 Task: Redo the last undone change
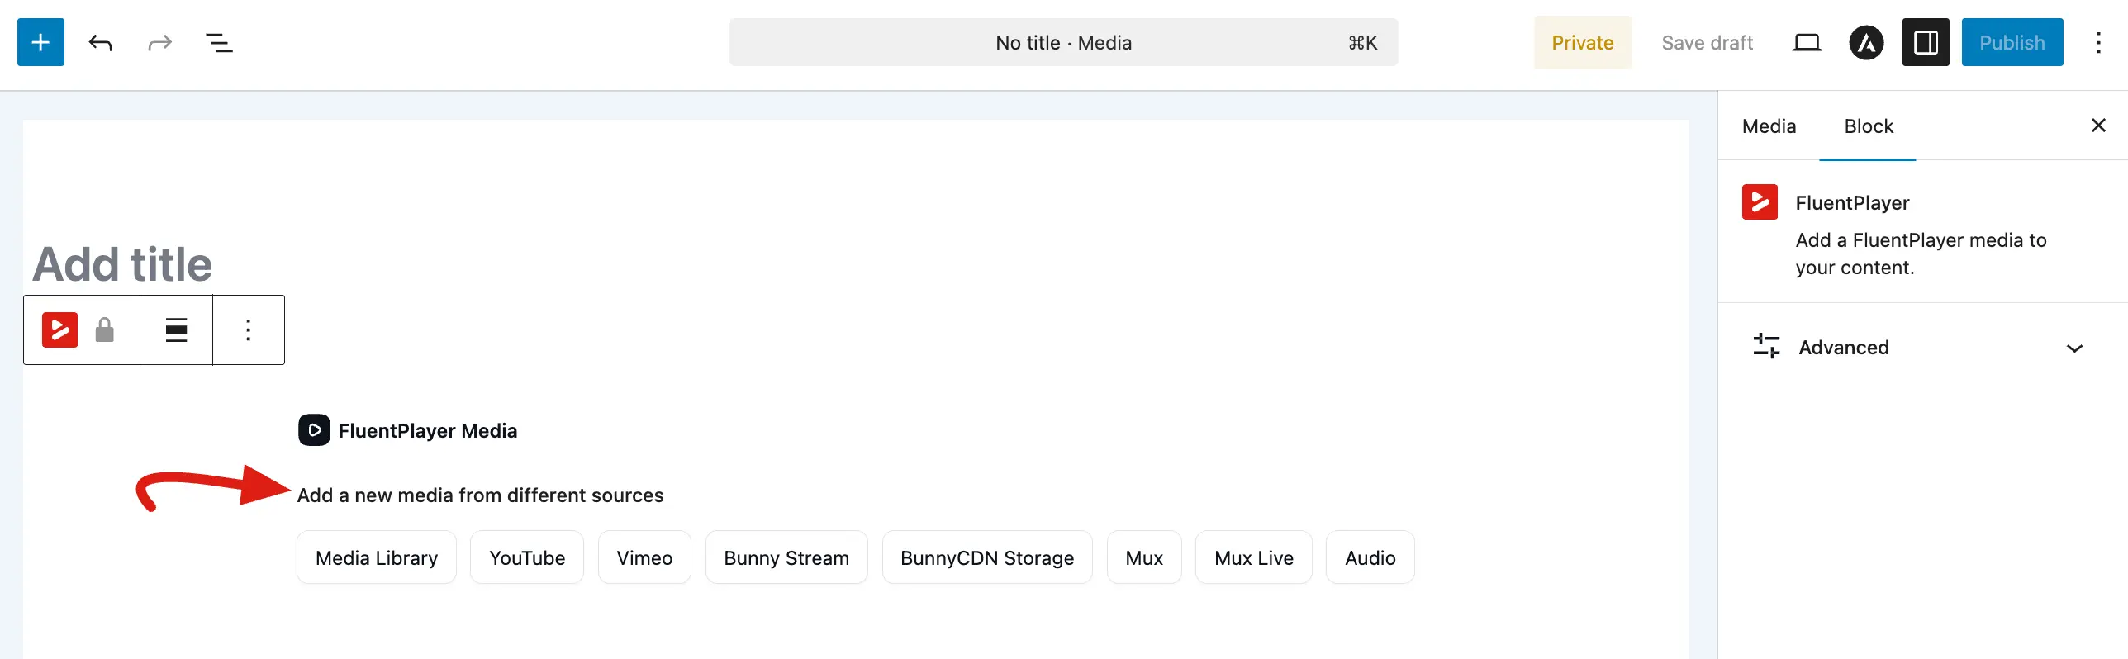(x=159, y=43)
